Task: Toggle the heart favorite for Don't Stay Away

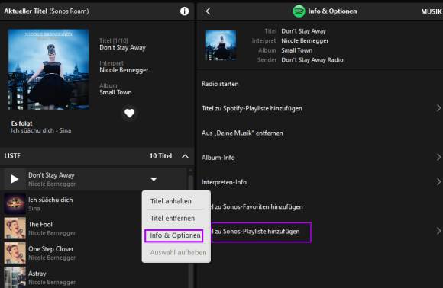Action: point(129,114)
